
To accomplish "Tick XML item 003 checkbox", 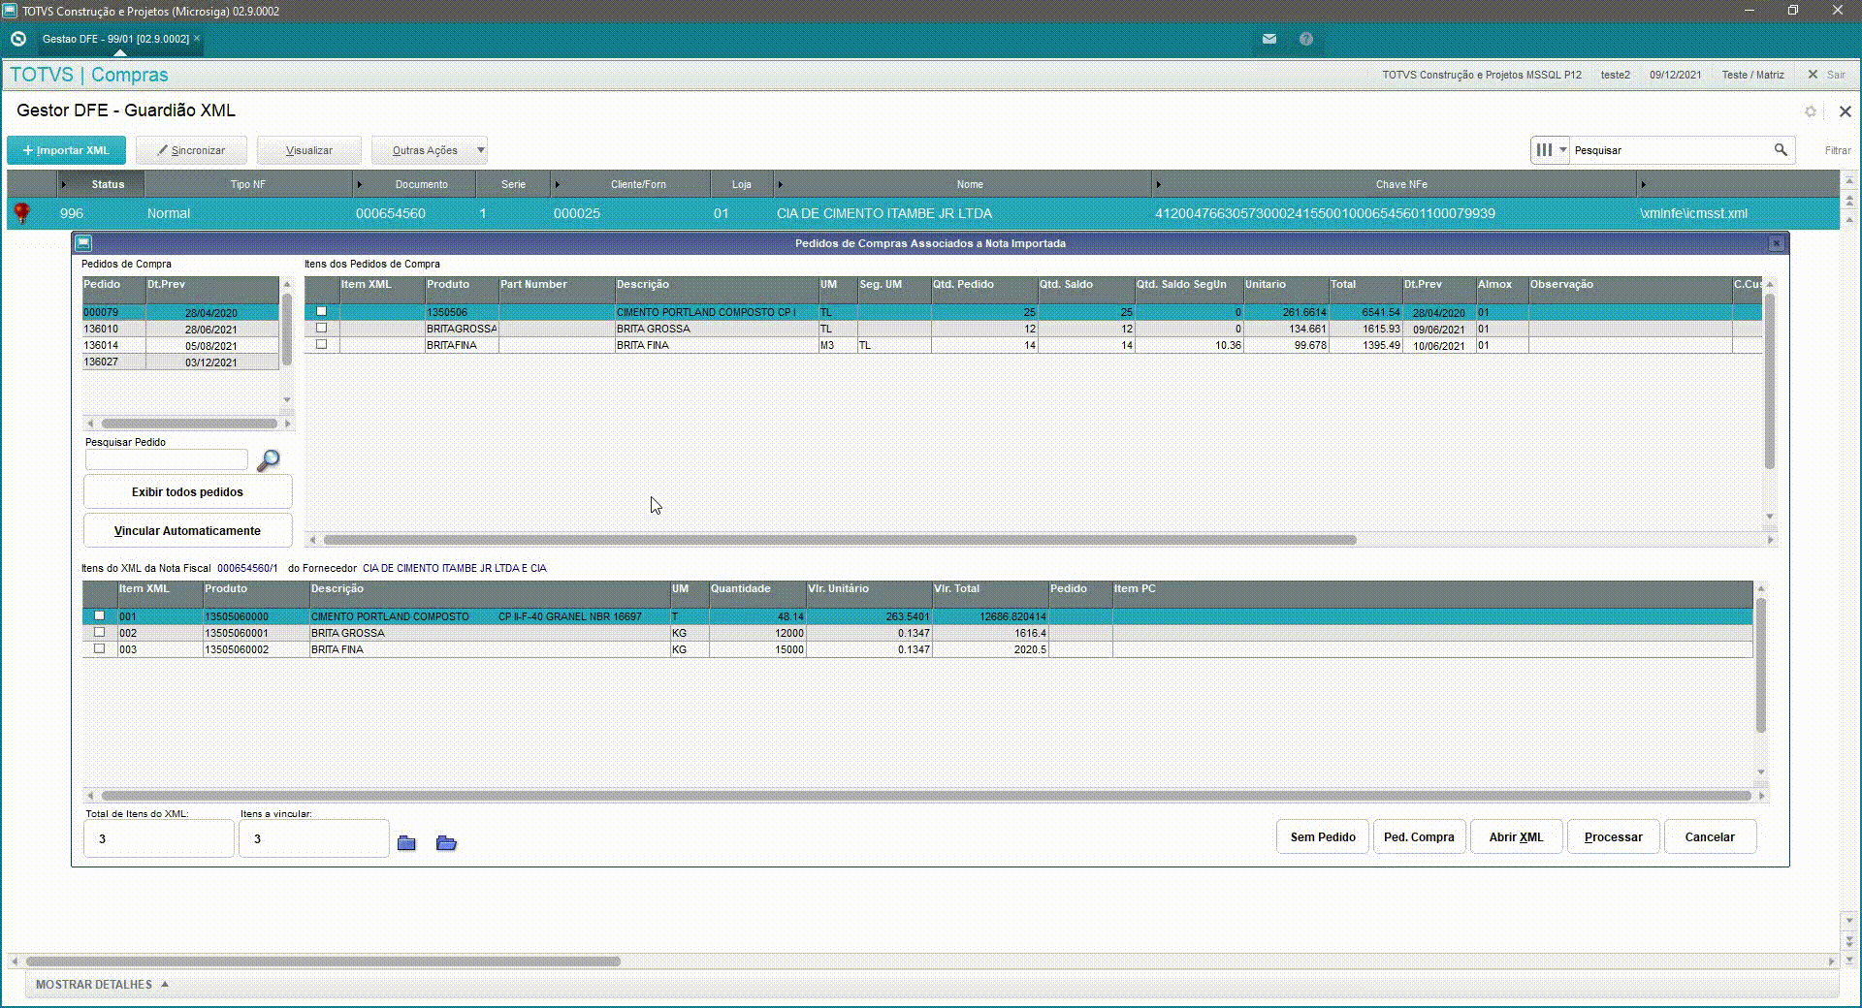I will click(99, 648).
